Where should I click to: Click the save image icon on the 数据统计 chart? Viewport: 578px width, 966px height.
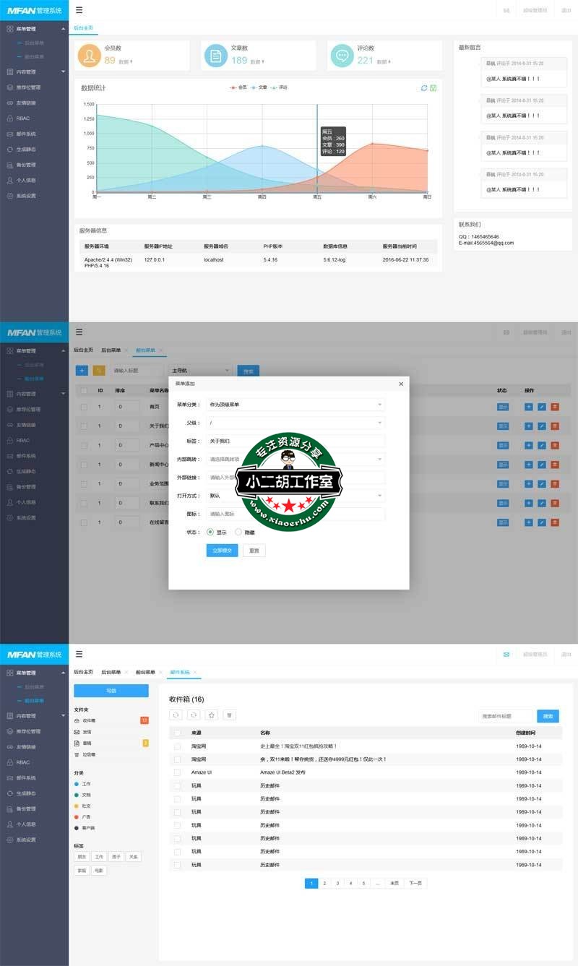coord(433,88)
